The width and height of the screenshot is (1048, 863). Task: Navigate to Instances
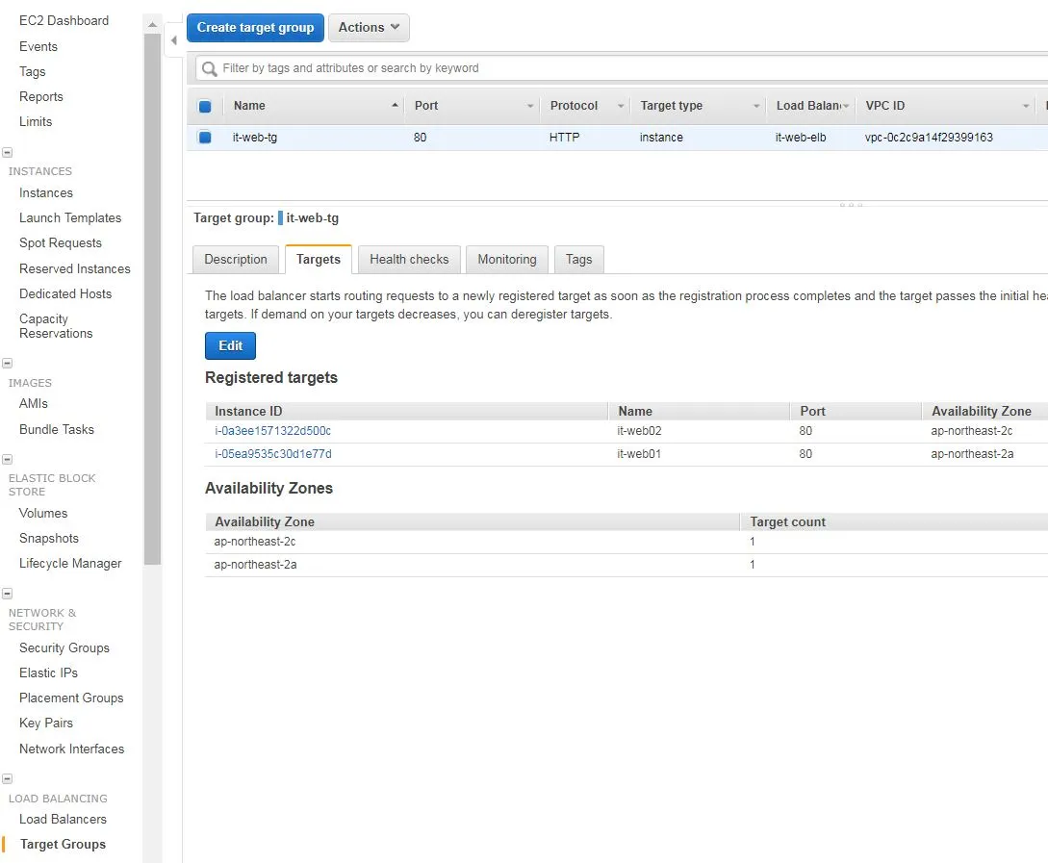45,193
